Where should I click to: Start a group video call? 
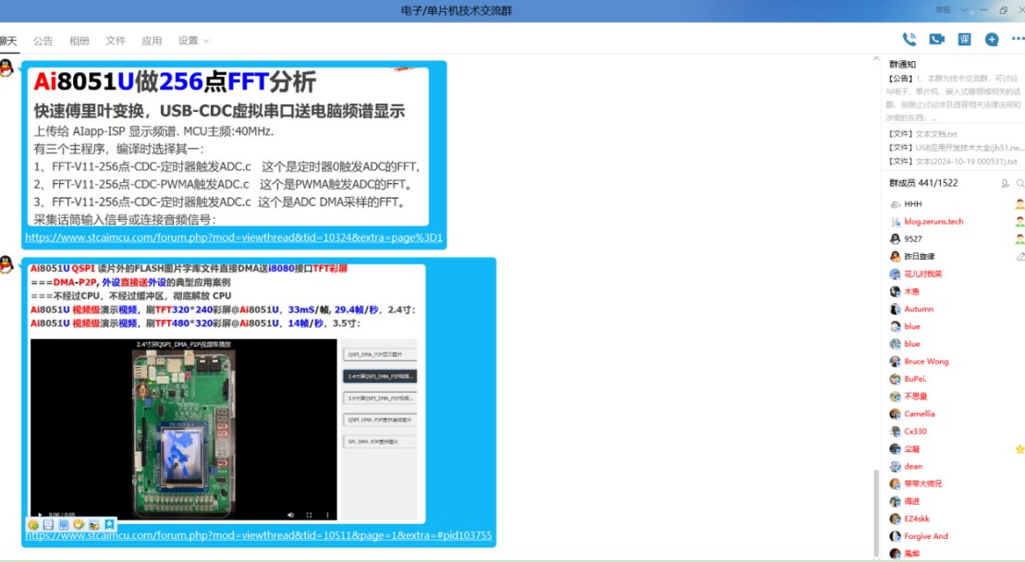[937, 39]
